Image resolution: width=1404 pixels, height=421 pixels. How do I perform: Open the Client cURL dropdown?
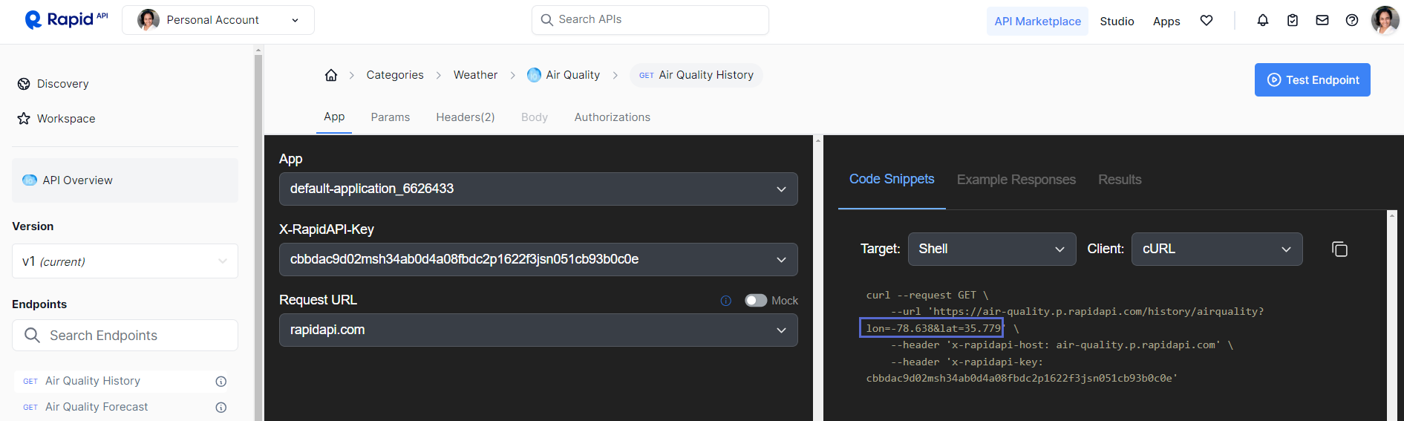[x=1217, y=249]
